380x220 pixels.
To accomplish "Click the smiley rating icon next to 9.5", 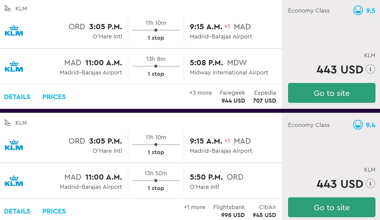I will click(x=358, y=11).
